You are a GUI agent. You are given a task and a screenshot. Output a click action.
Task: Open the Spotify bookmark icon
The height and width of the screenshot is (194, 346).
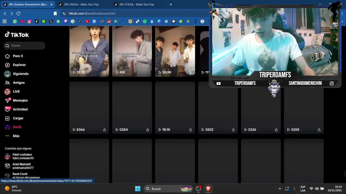pyautogui.click(x=145, y=21)
